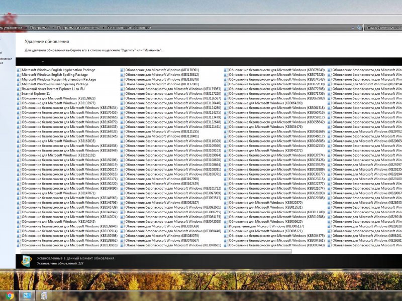Click the icon next to update KB3054476
Viewport: 402px width, 301px height.
click(226, 127)
